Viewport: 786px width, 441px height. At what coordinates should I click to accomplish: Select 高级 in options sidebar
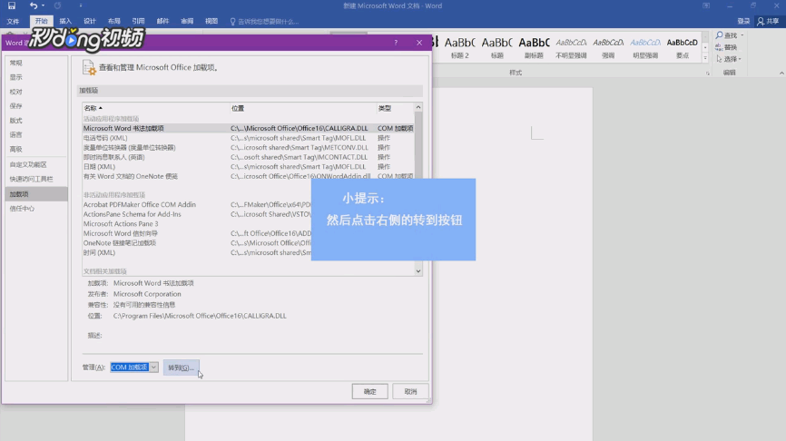coord(36,149)
